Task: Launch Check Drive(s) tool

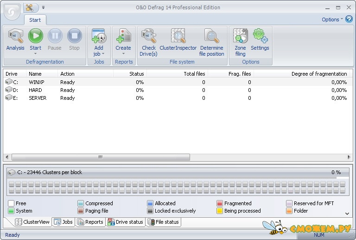Action: [x=148, y=42]
